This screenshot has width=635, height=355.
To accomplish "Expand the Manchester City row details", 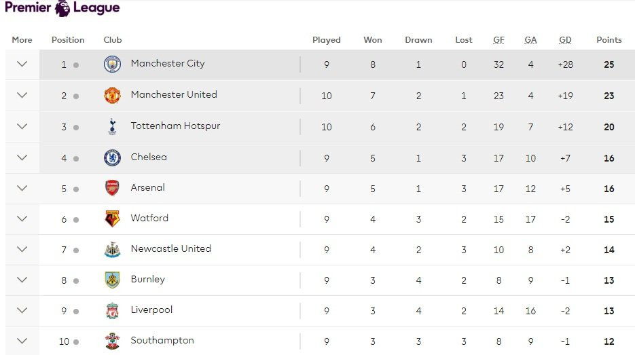I will [x=22, y=64].
